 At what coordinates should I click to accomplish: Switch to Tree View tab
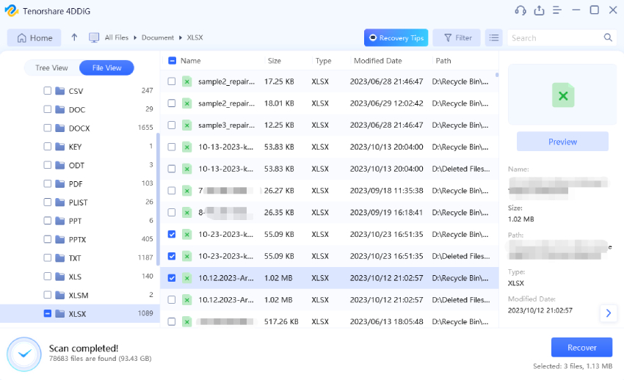51,68
